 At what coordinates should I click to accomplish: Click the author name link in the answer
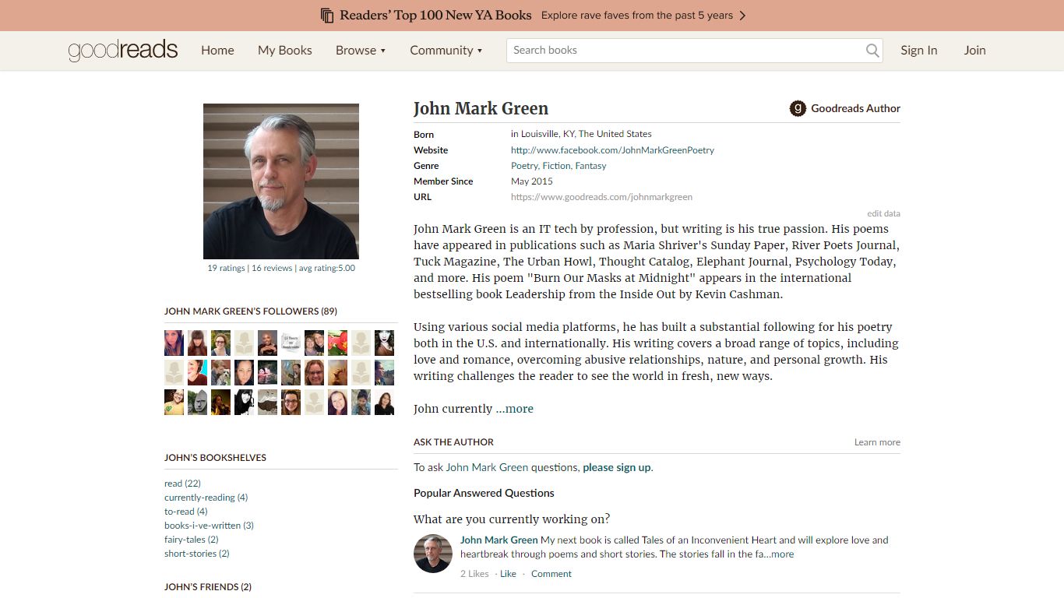[499, 540]
